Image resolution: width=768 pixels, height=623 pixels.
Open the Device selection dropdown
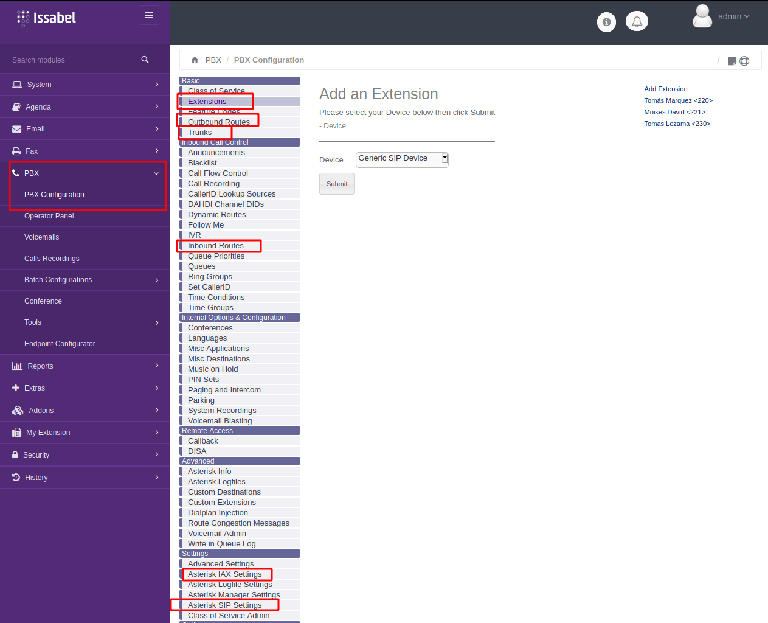point(401,159)
